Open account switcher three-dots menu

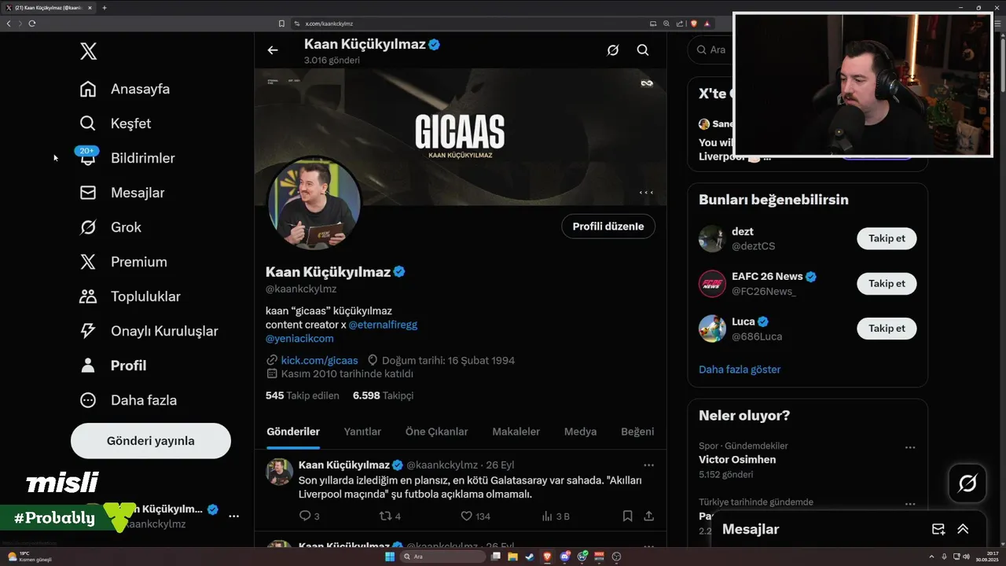click(x=233, y=516)
